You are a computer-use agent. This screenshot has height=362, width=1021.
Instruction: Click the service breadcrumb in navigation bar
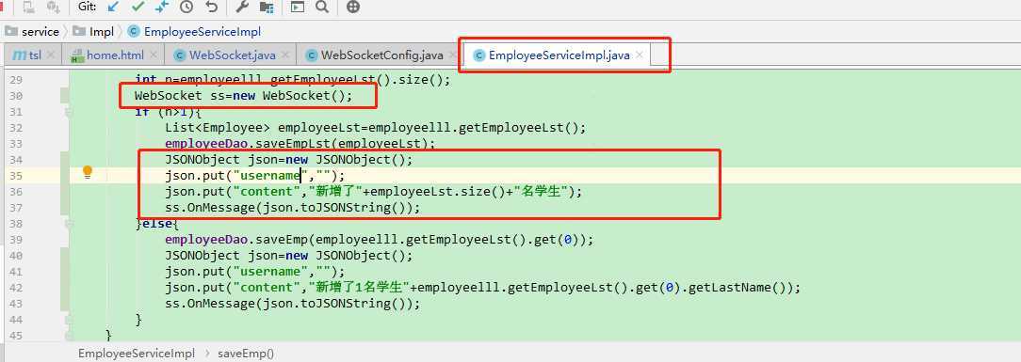[41, 31]
